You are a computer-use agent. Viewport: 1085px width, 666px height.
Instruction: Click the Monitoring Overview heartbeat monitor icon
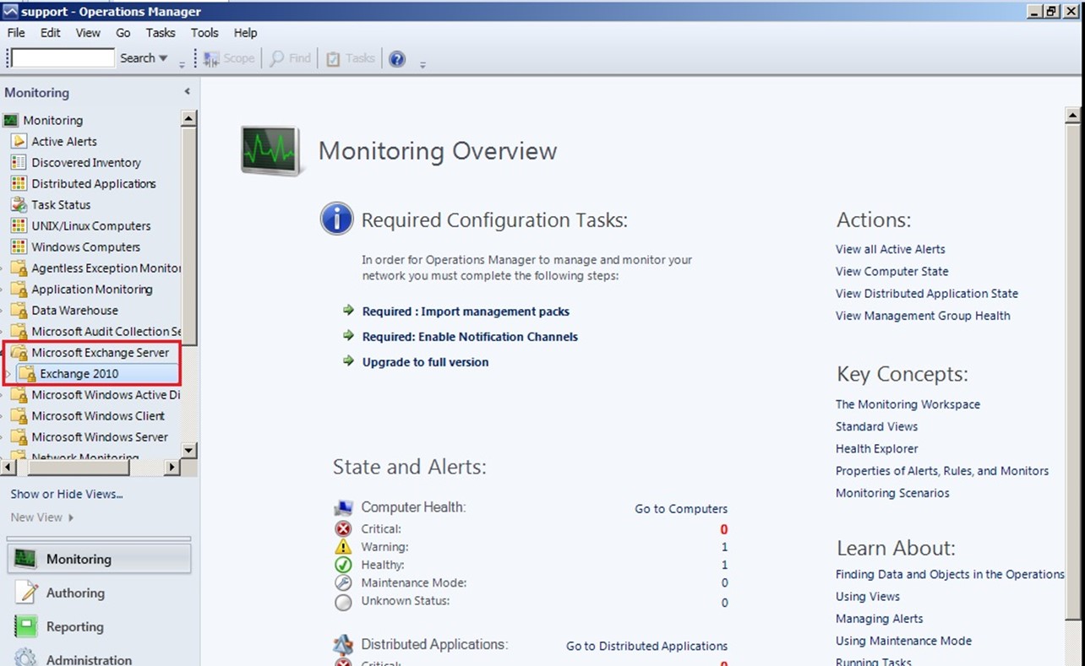tap(271, 150)
